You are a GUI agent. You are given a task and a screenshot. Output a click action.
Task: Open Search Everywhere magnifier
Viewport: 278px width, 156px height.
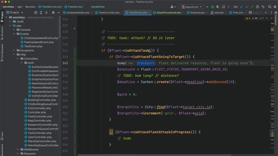pos(269,7)
